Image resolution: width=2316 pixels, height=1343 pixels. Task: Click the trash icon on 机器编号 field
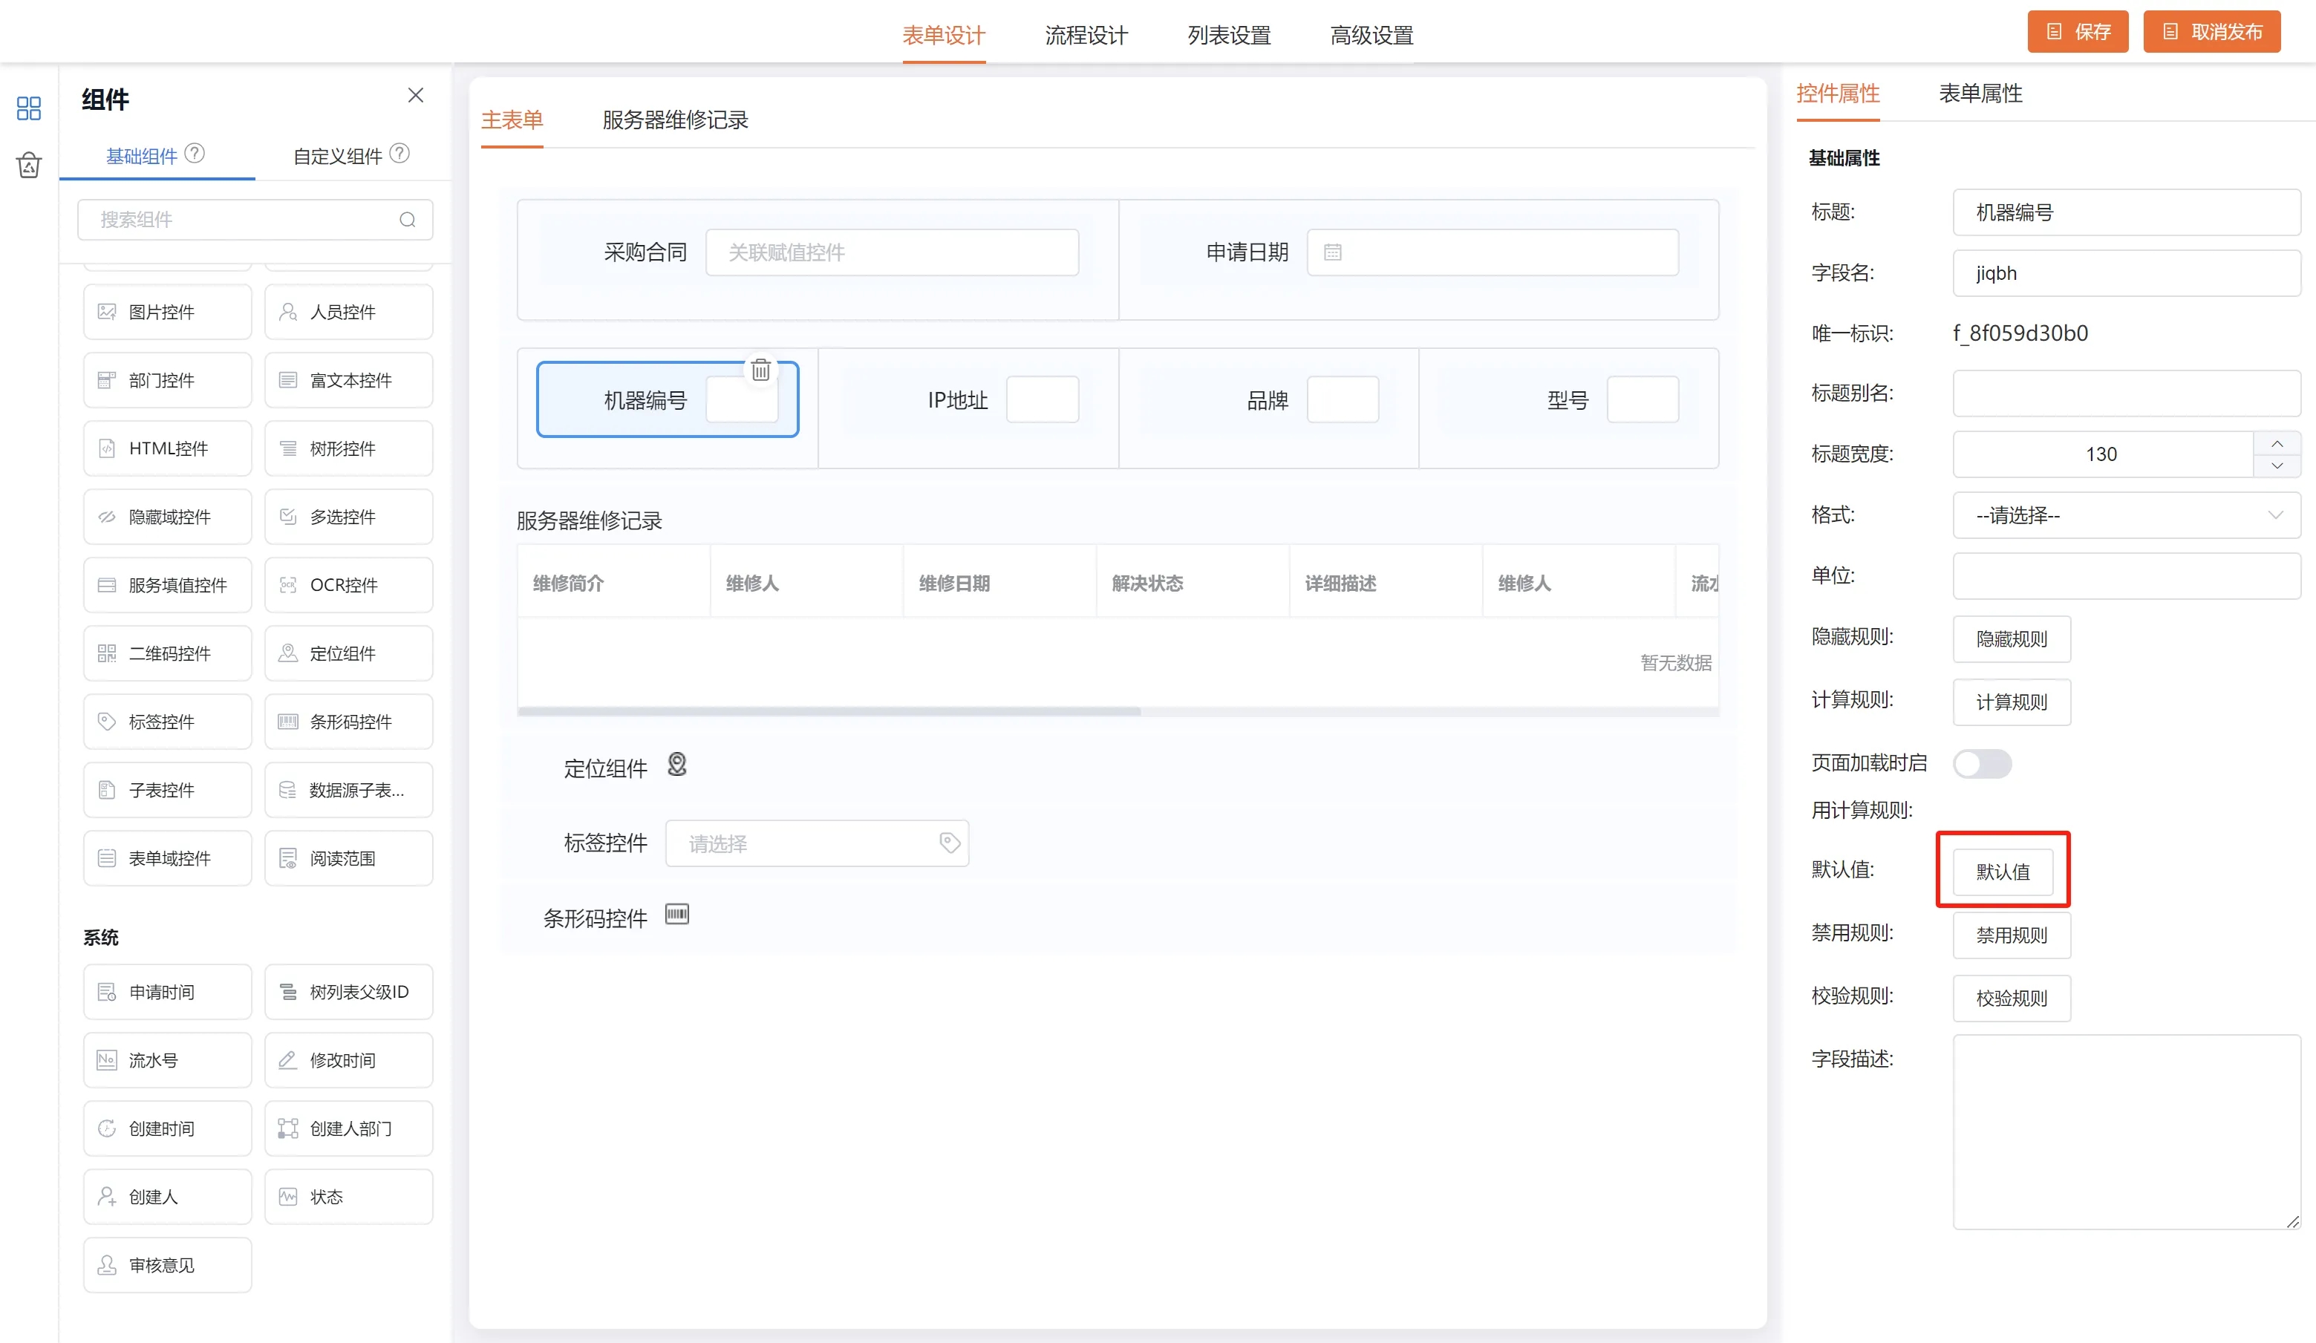pos(760,370)
